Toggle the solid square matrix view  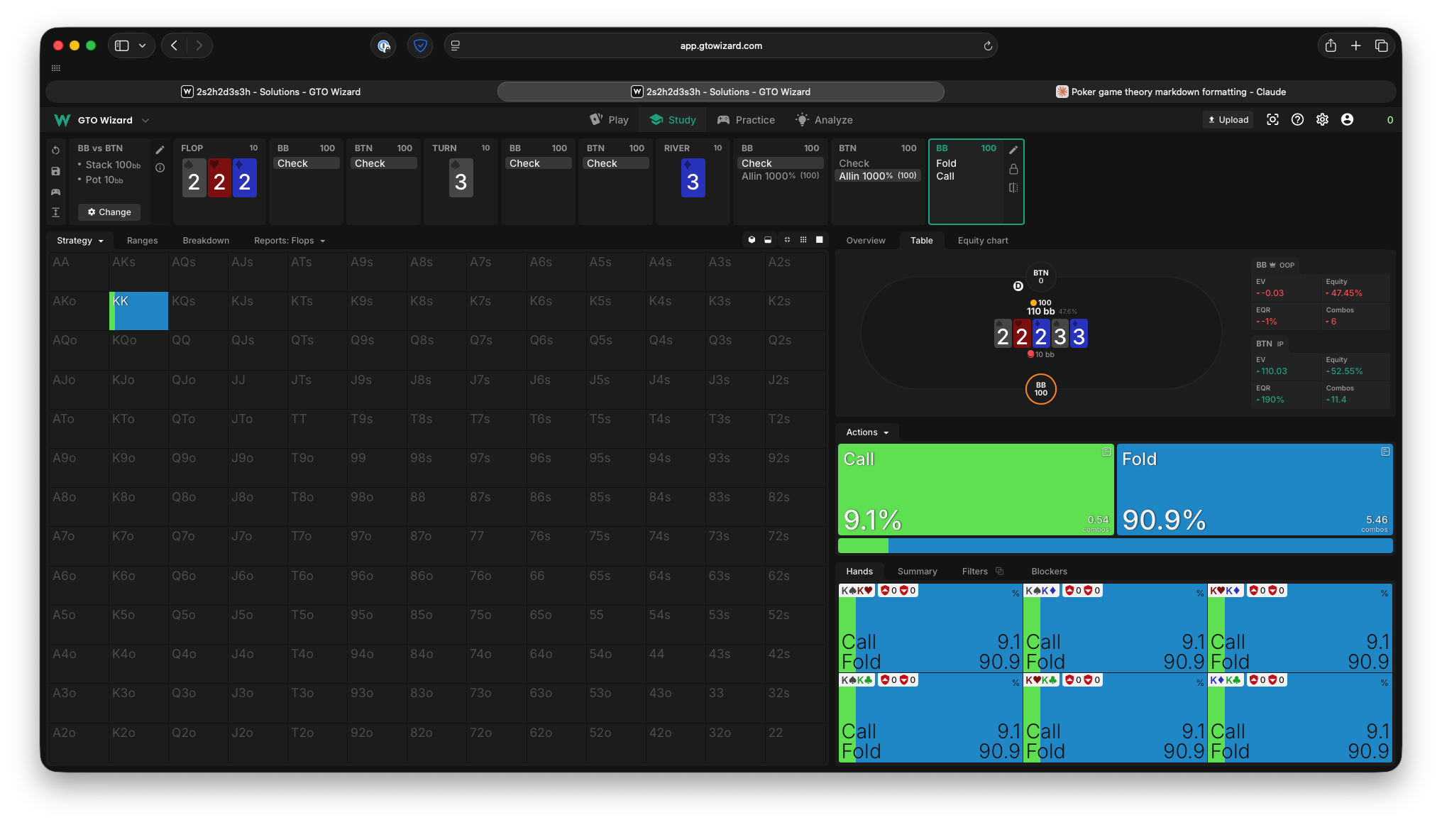click(x=820, y=240)
